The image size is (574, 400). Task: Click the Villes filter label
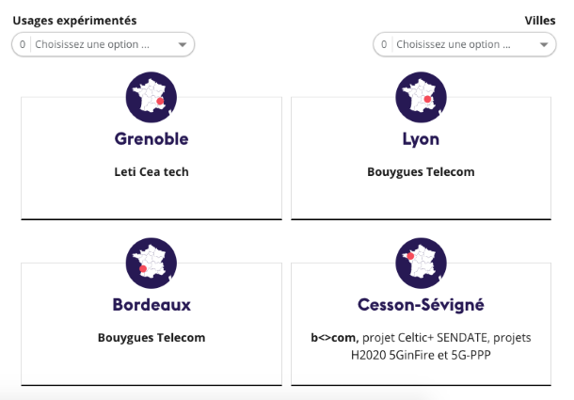point(540,20)
